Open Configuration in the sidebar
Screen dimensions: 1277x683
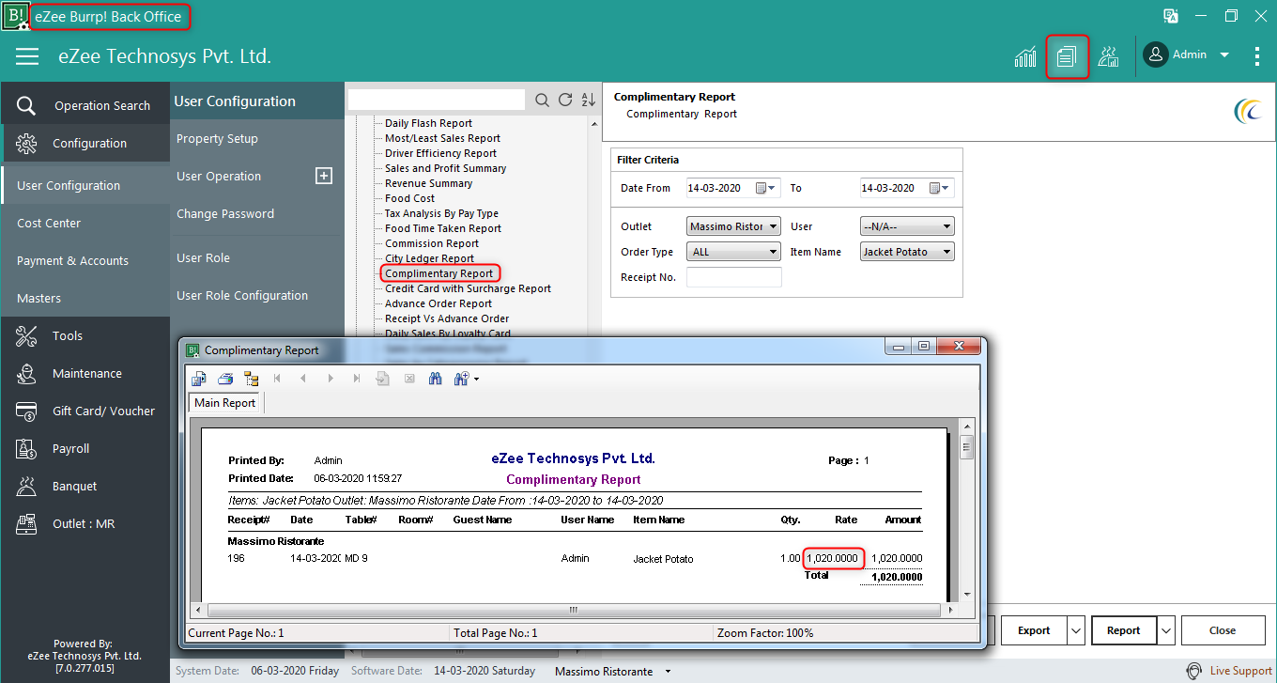pos(85,143)
